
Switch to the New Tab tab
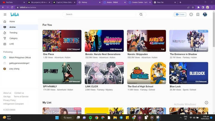point(165,2)
